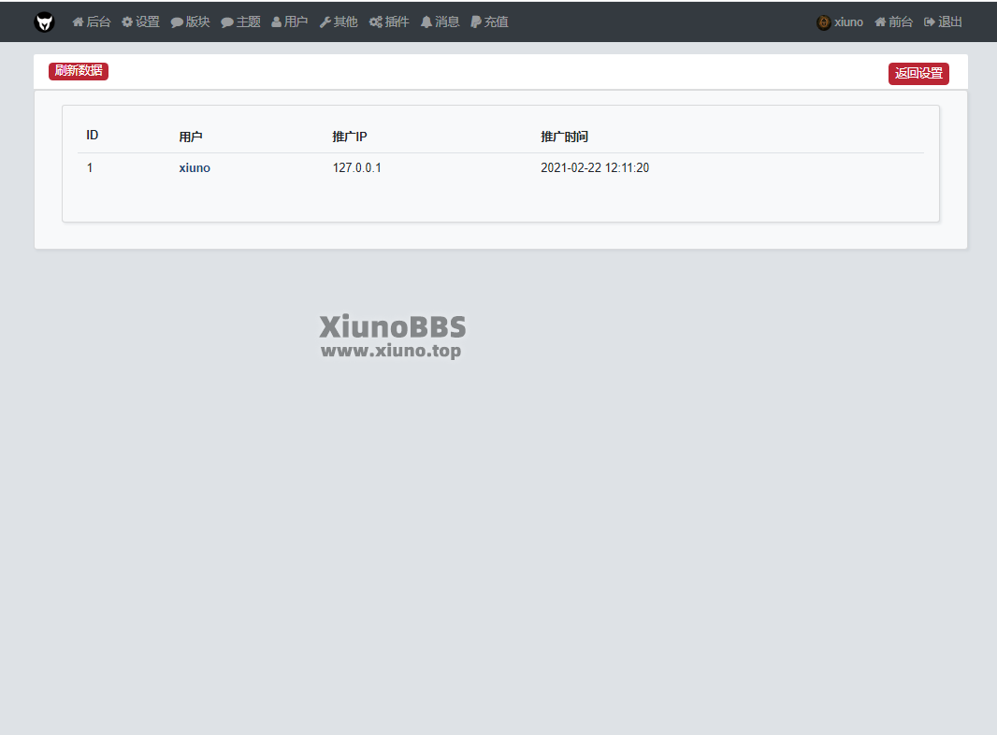Select the red ID 1 entry

(90, 168)
